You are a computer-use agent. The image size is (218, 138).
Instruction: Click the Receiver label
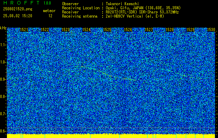70,12
